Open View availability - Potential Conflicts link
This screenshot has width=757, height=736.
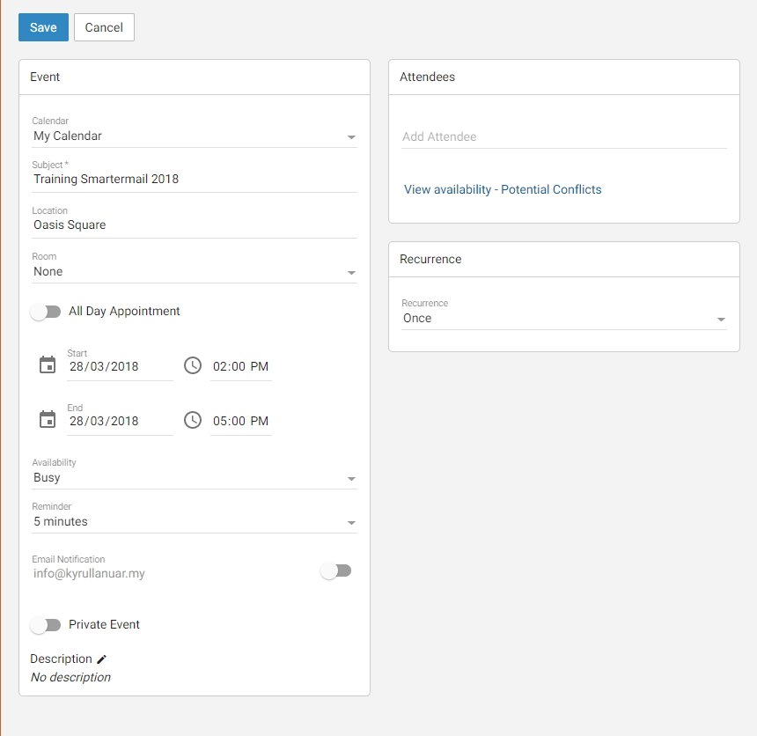503,189
